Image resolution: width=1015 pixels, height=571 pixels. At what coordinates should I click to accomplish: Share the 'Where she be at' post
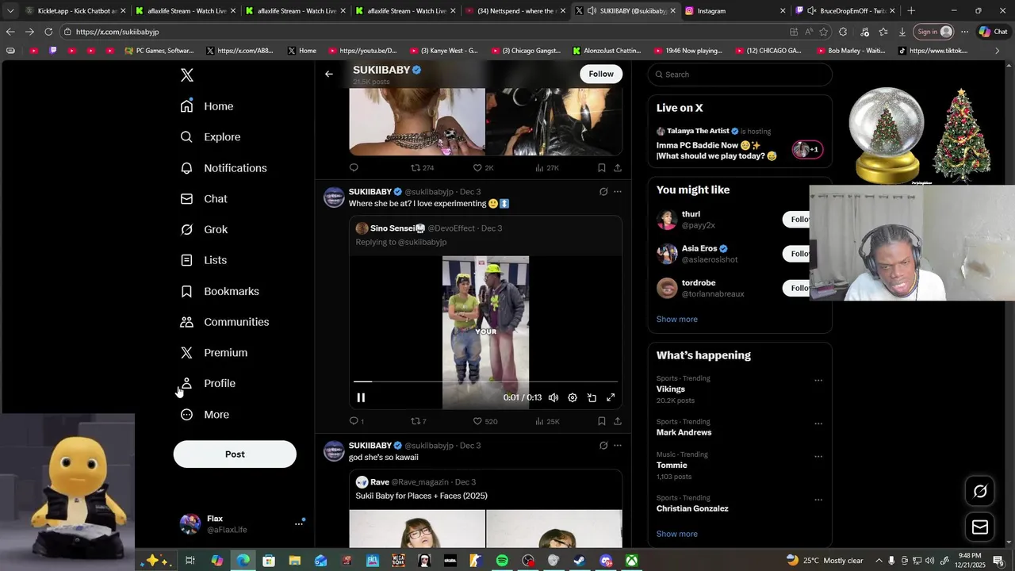tap(618, 421)
